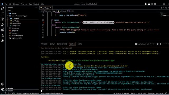Switch to the AZURE panel tab

pos(80,44)
